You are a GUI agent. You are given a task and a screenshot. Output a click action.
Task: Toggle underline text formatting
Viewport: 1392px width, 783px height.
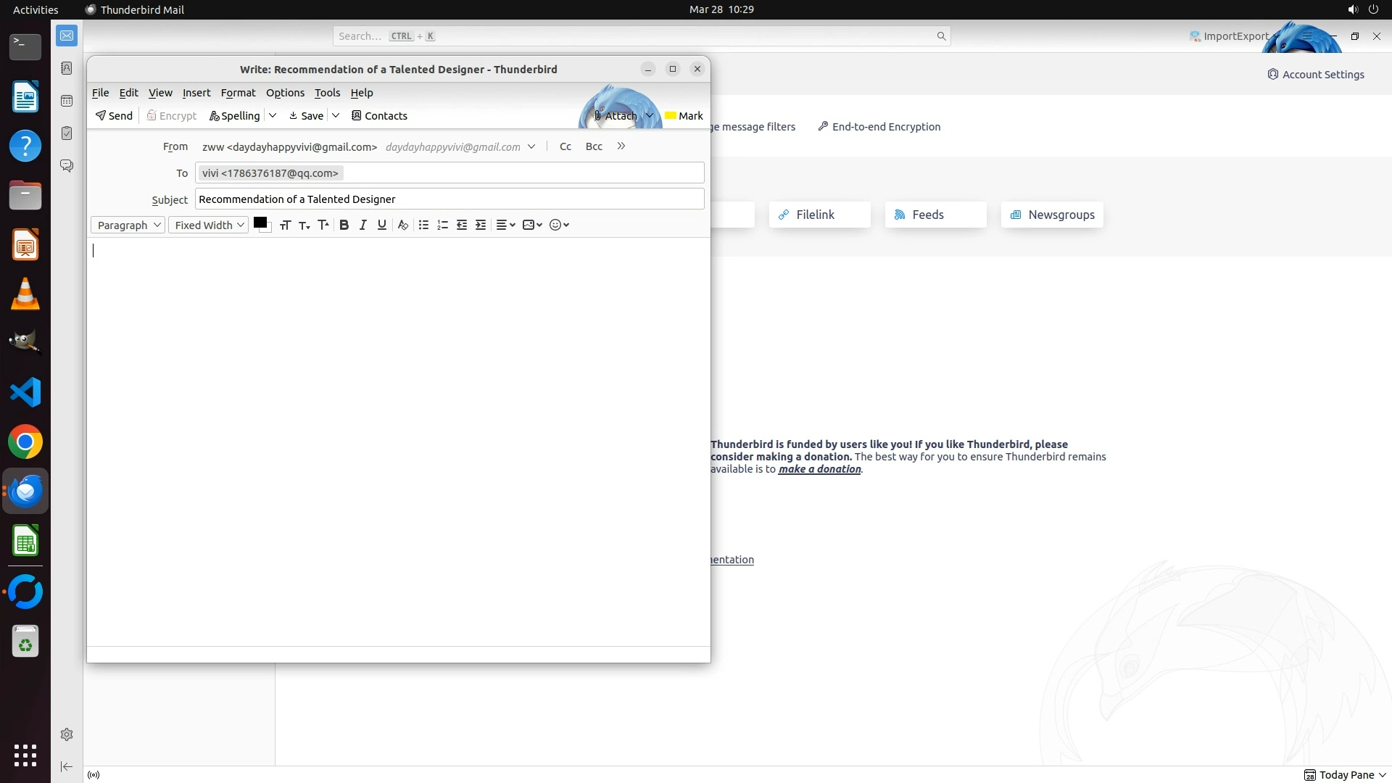point(382,225)
